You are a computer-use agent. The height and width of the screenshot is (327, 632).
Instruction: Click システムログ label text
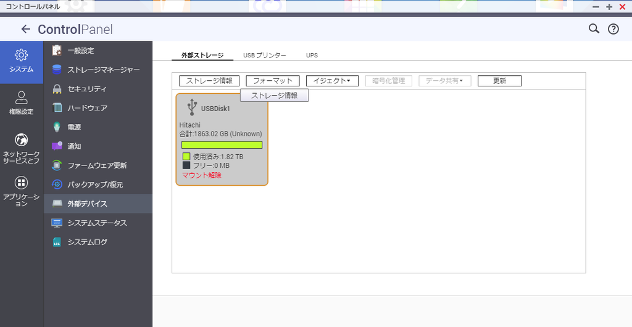pos(88,242)
